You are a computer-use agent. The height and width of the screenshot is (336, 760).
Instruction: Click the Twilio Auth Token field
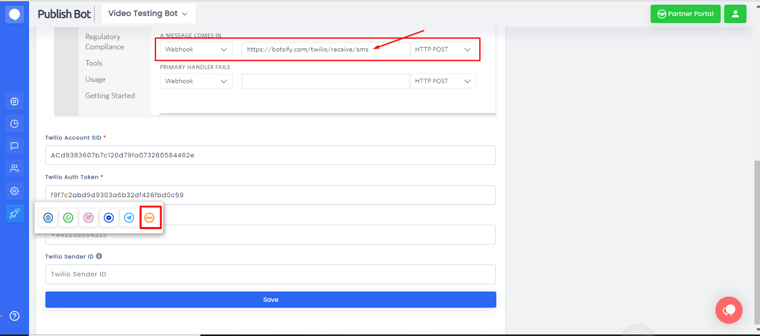[x=270, y=195]
